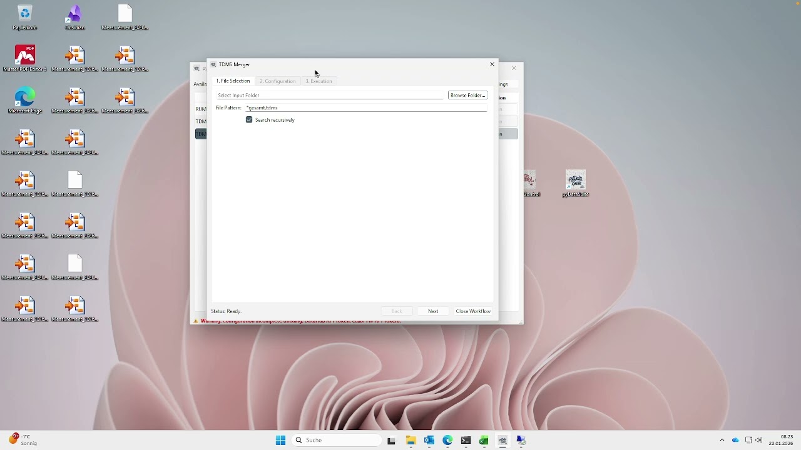801x450 pixels.
Task: Open the Terminal taskbar icon
Action: click(x=466, y=441)
